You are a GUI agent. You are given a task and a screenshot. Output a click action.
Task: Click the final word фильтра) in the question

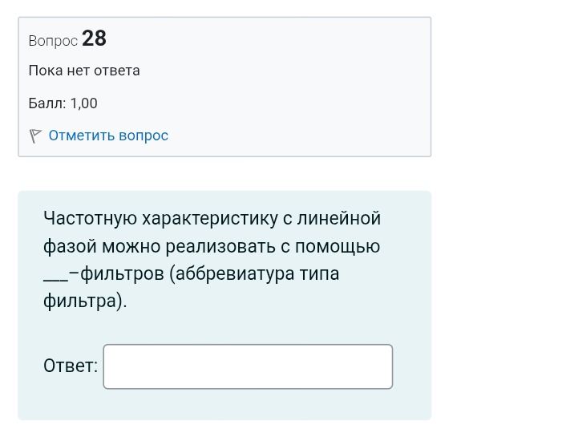[85, 301]
